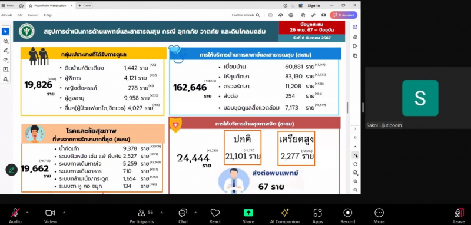Image resolution: width=471 pixels, height=225 pixels.
Task: Unmute the Zoom Audio microphone
Action: 15,216
